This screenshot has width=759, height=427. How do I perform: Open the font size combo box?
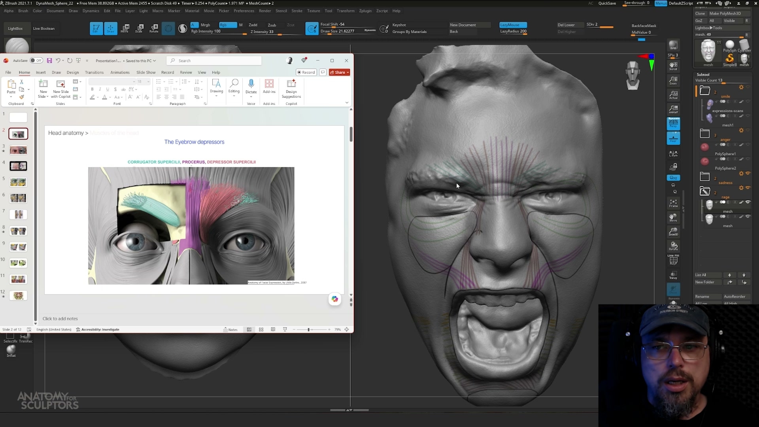click(143, 81)
